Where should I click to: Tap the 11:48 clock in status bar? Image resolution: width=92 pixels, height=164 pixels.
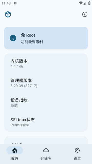pos(6,3)
